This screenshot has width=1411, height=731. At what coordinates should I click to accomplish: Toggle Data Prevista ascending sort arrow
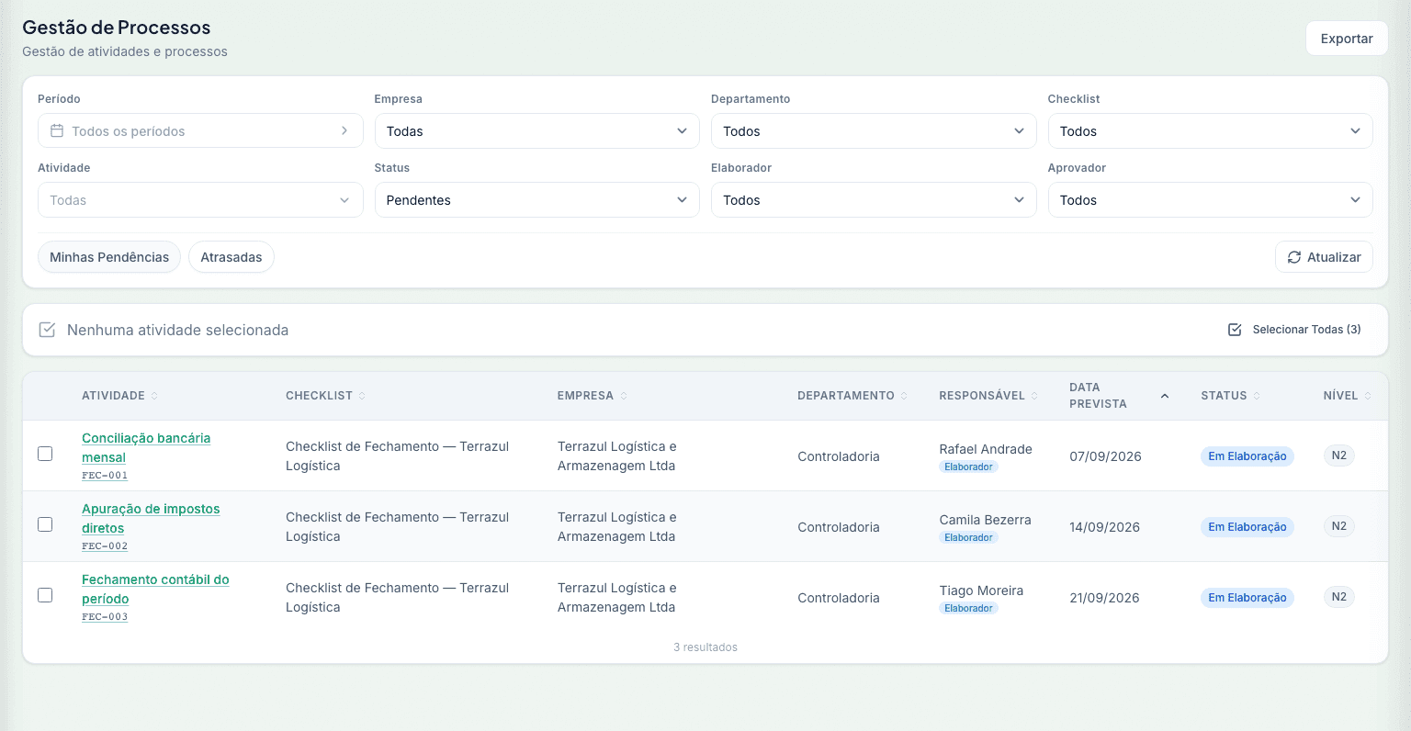pyautogui.click(x=1165, y=396)
